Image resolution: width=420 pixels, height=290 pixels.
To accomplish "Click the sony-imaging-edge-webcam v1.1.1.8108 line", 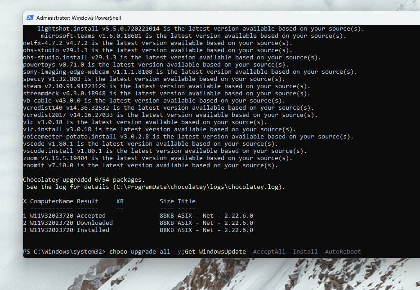I will 190,72.
